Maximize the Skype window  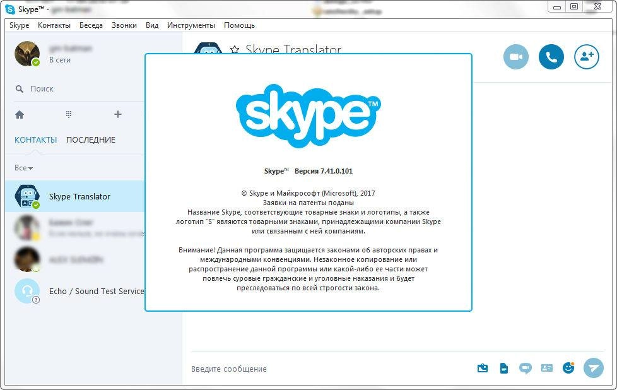tap(574, 7)
